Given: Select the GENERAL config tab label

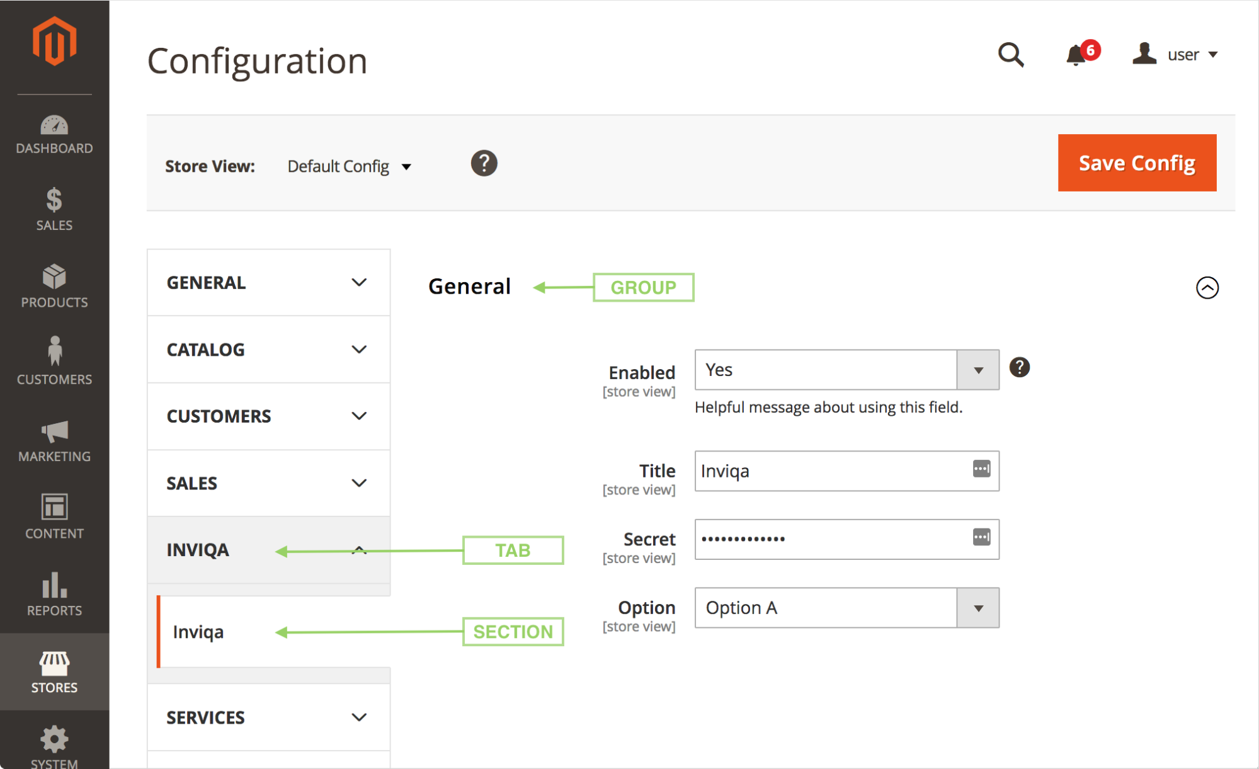Looking at the screenshot, I should (206, 283).
